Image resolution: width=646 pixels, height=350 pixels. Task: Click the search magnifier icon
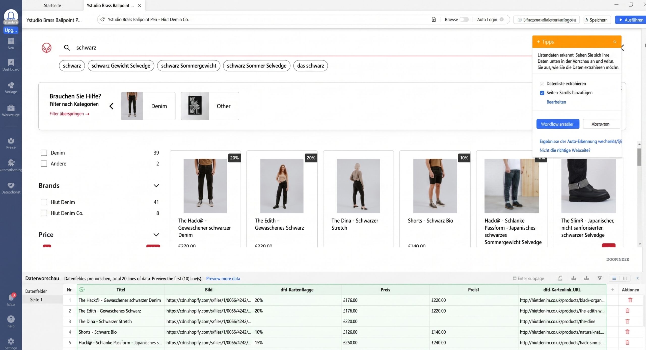coord(67,47)
